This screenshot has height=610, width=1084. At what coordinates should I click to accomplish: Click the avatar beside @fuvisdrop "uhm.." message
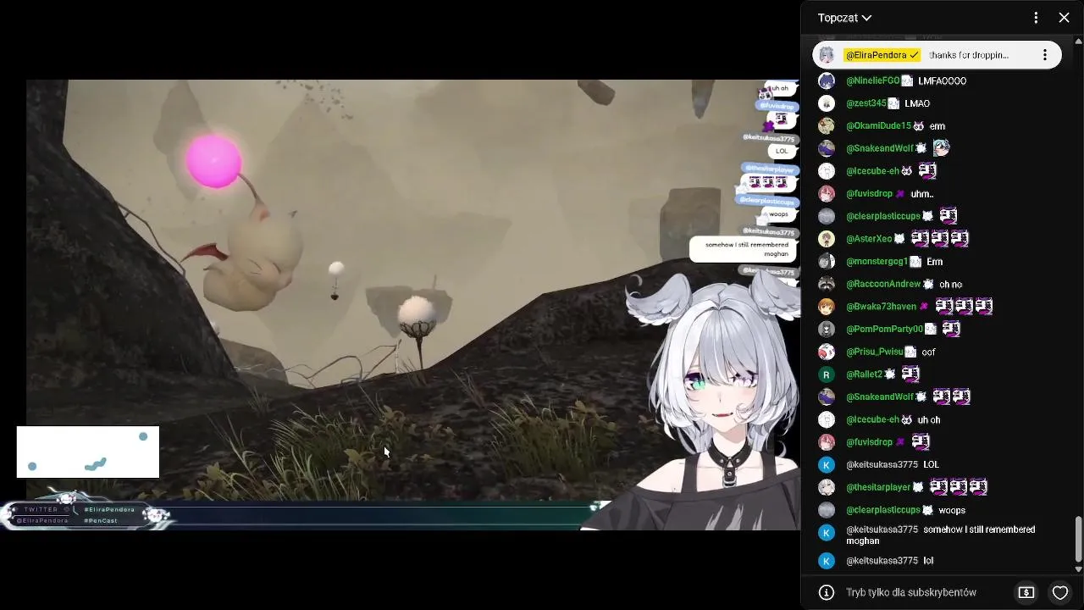(827, 194)
